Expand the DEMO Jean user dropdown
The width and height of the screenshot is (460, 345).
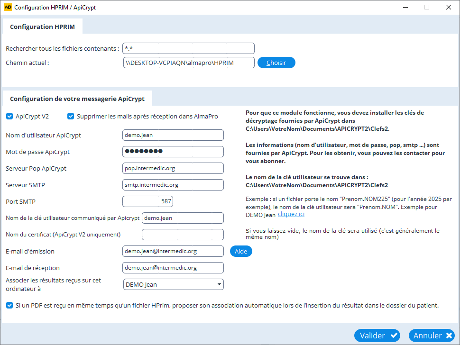point(219,284)
